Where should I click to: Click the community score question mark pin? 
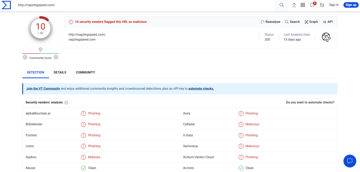pyautogui.click(x=40, y=50)
